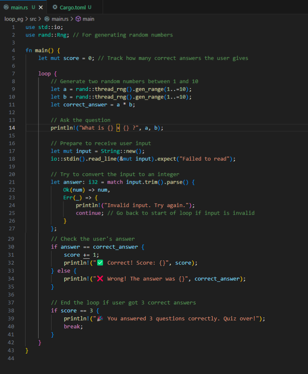Click '} else {' on line 33
Image resolution: width=308 pixels, height=374 pixels.
64,271
